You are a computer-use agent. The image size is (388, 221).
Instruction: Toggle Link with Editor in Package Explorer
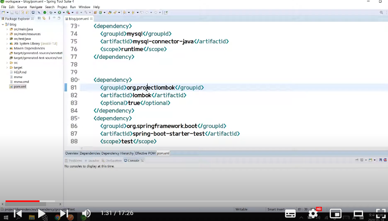click(x=44, y=18)
